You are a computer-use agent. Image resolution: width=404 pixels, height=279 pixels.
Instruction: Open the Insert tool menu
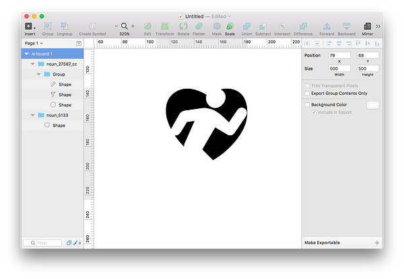pos(30,26)
